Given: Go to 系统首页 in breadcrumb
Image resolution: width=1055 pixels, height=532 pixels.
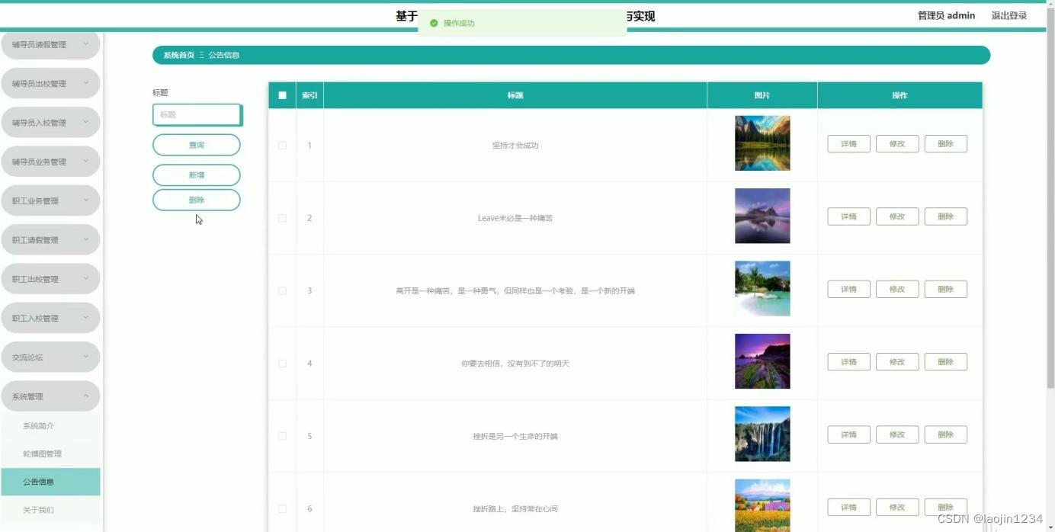Looking at the screenshot, I should (178, 55).
